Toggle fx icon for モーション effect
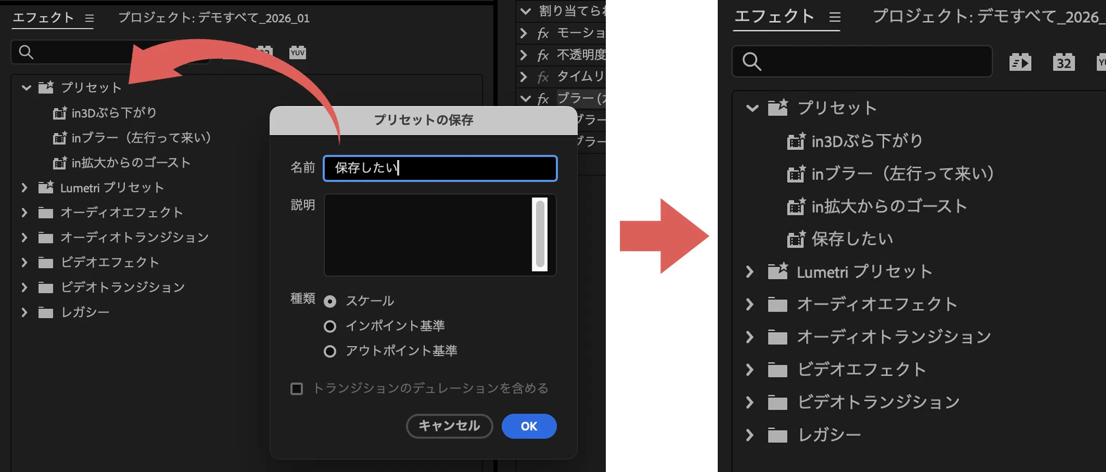Image resolution: width=1106 pixels, height=472 pixels. (543, 34)
